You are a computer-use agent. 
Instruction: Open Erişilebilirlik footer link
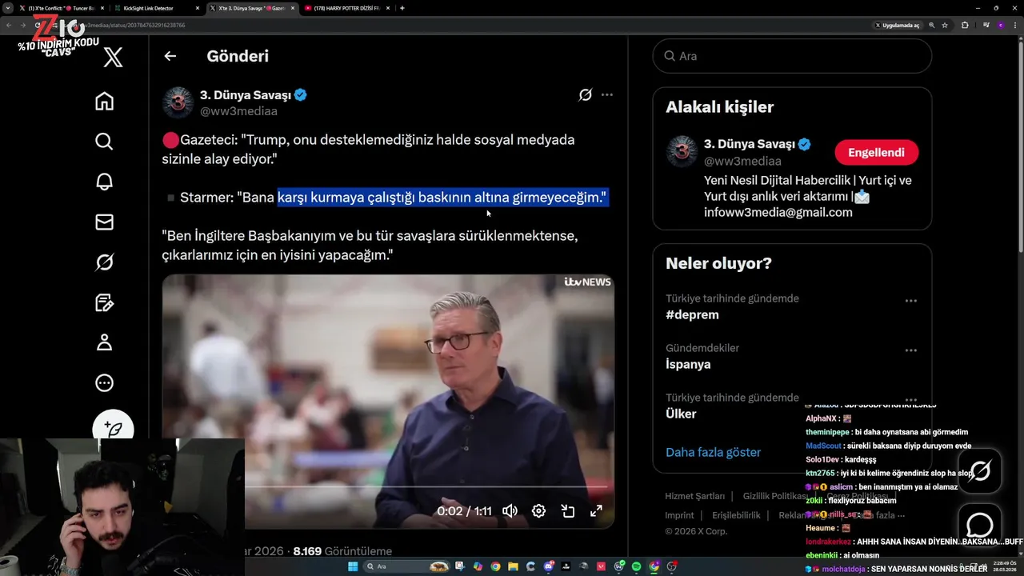(736, 515)
